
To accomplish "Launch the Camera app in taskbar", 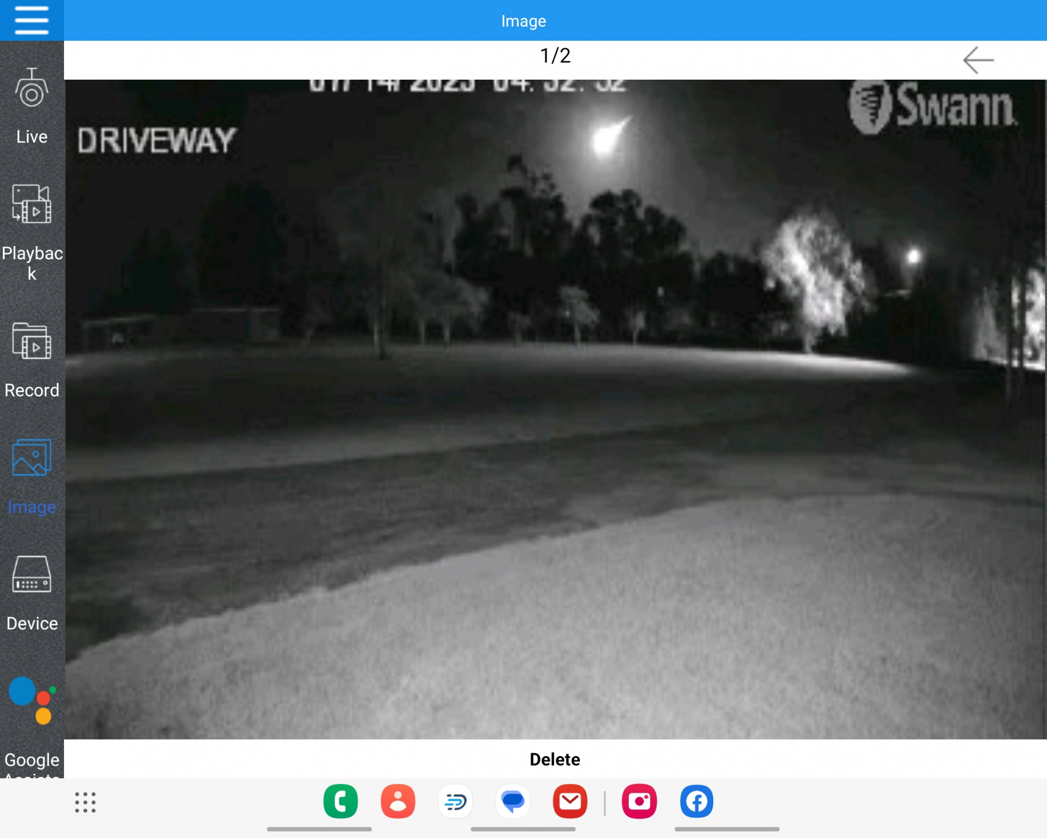I will coord(639,801).
